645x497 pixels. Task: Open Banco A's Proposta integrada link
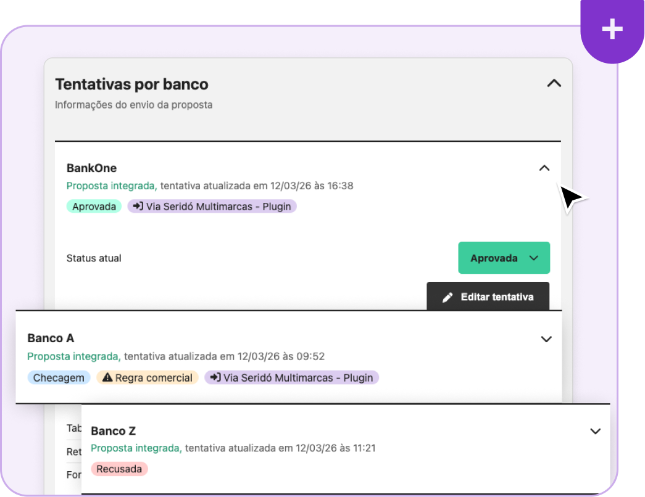[71, 356]
